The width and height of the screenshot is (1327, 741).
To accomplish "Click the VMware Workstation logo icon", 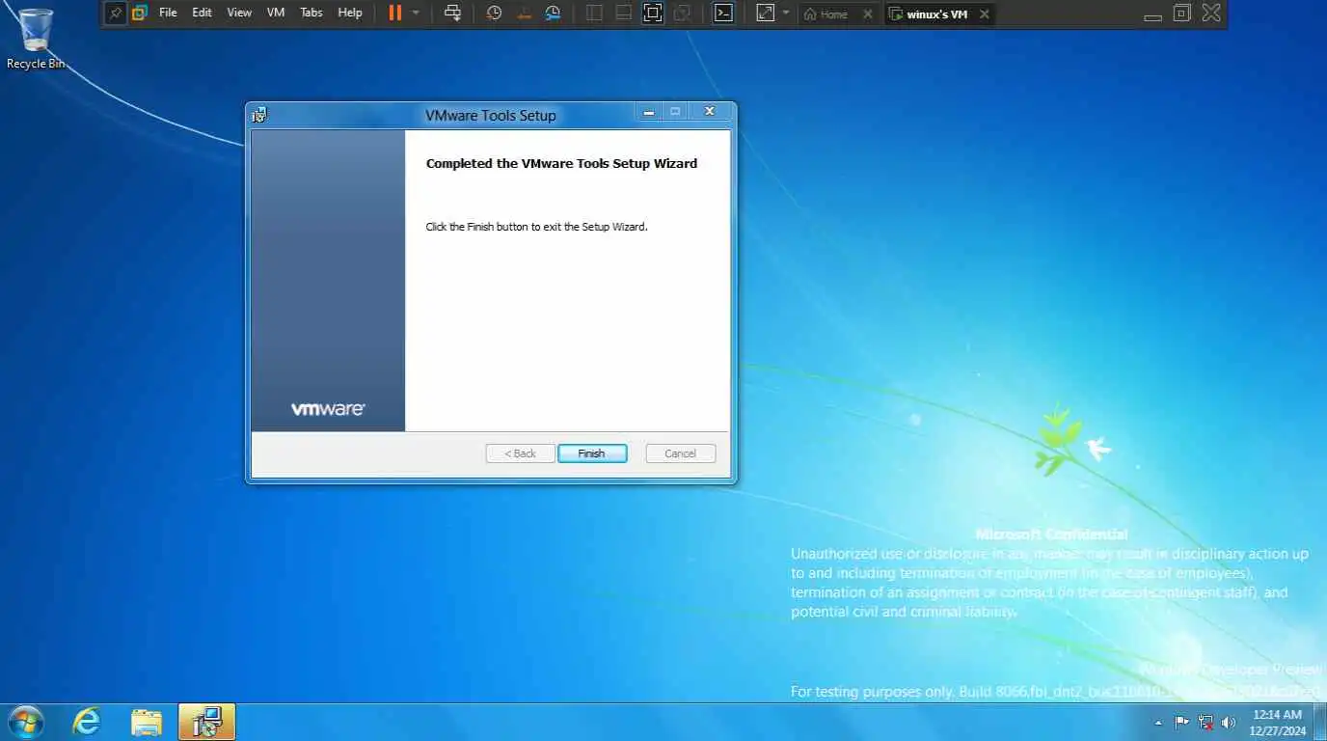I will click(140, 14).
